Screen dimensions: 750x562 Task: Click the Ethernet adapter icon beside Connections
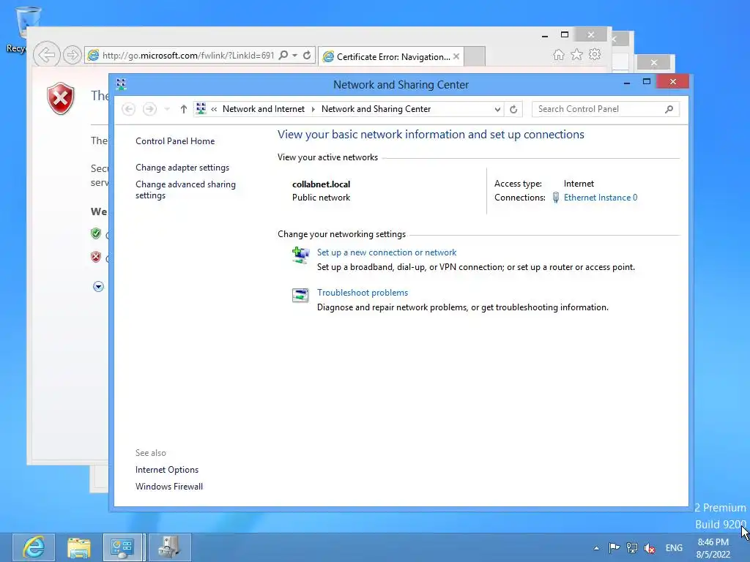coord(555,198)
